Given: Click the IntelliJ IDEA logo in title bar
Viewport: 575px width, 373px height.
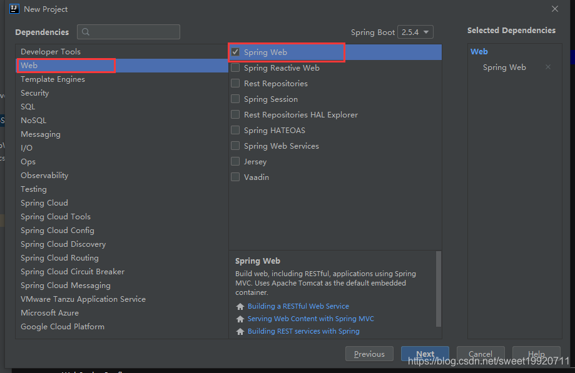Looking at the screenshot, I should [14, 9].
